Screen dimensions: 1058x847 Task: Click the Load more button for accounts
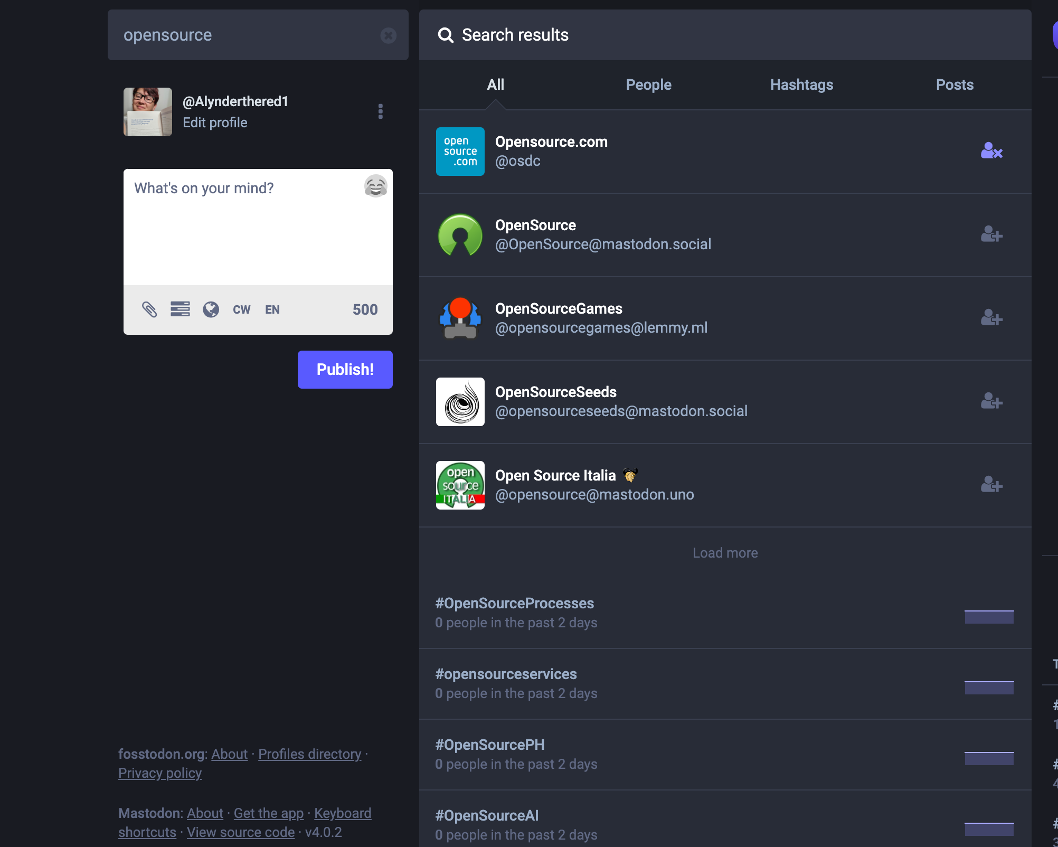[725, 552]
